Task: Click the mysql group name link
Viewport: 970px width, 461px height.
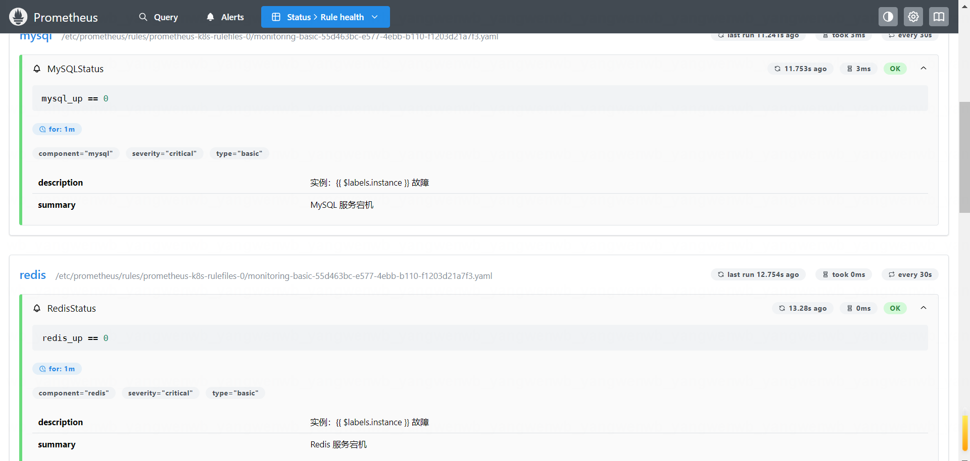Action: (x=35, y=37)
